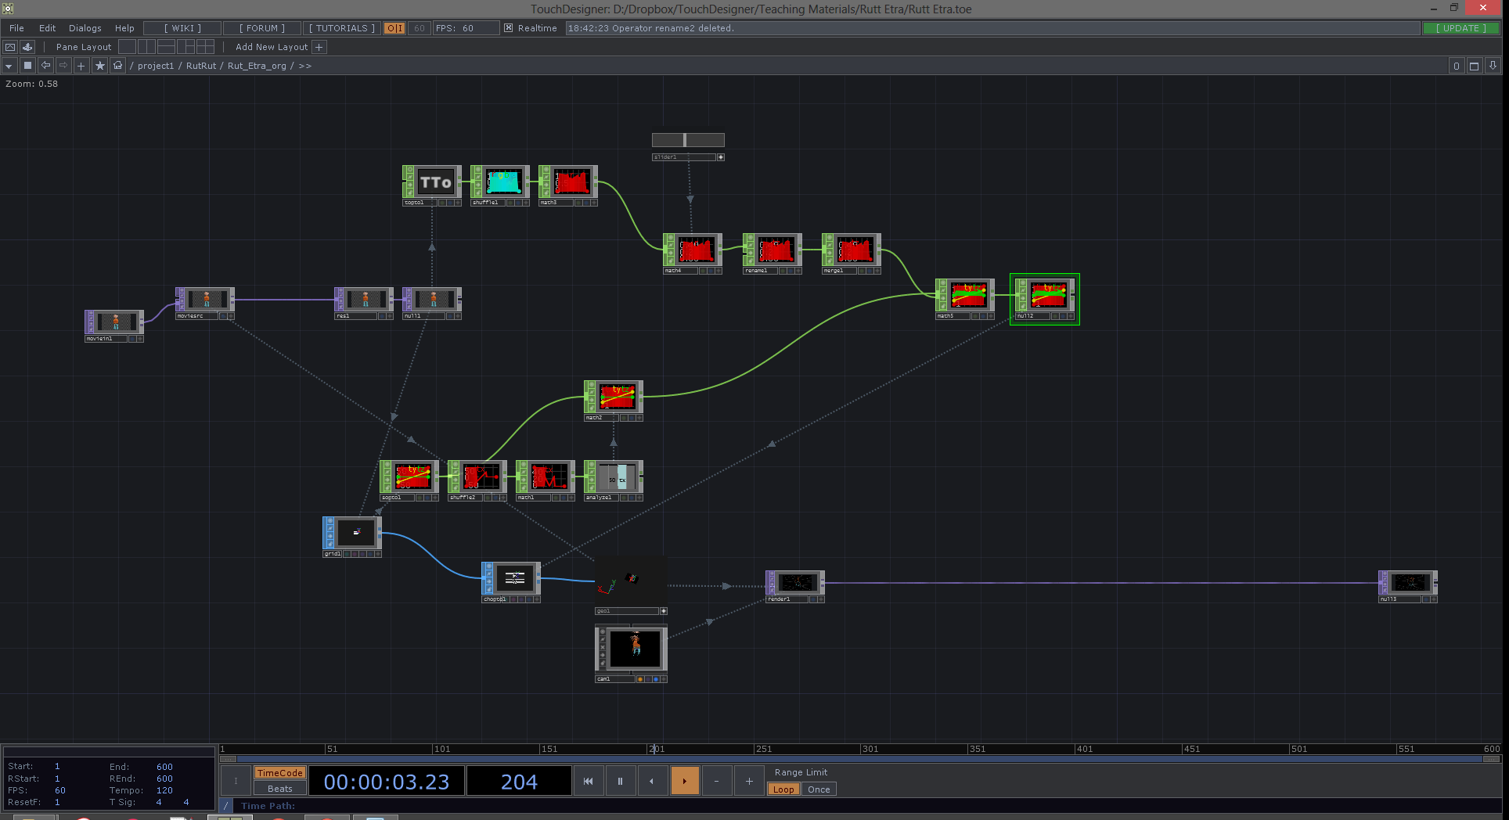Set range limit to Once

[819, 789]
